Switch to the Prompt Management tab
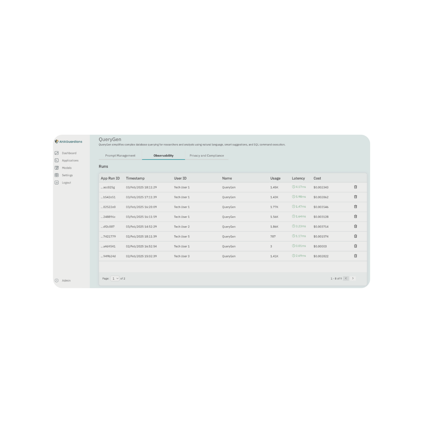The image size is (423, 423). [120, 155]
